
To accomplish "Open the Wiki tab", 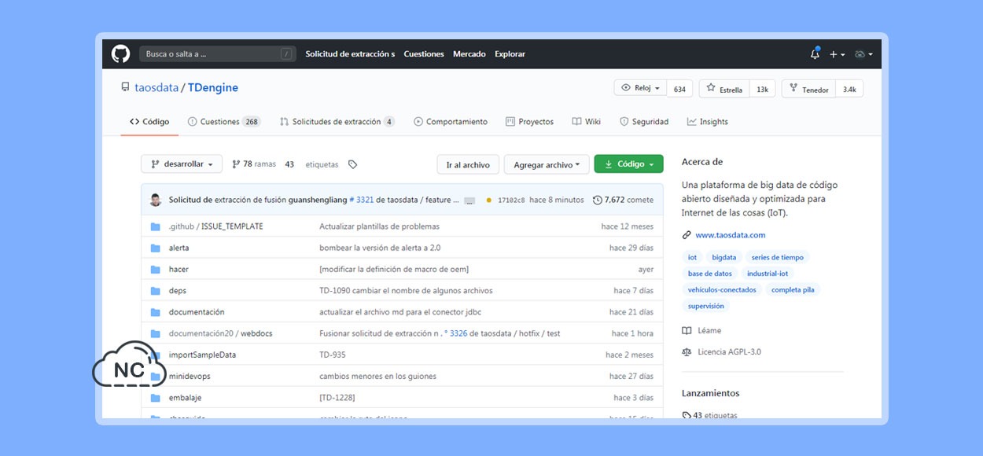I will 587,122.
